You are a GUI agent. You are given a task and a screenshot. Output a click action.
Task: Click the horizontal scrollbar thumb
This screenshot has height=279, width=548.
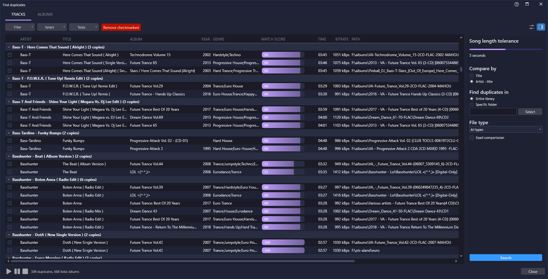(183, 261)
